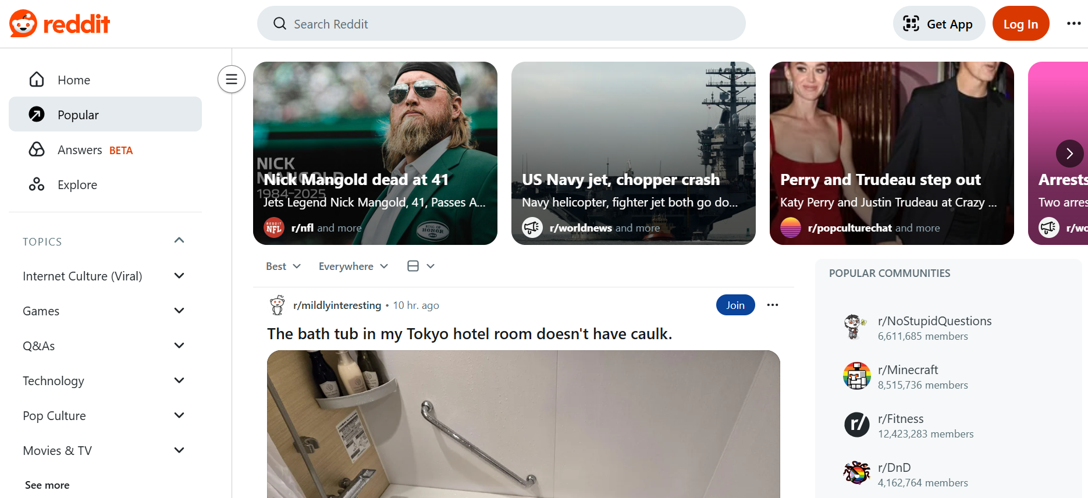Image resolution: width=1088 pixels, height=498 pixels.
Task: Click the r/mildlyinteresting avatar icon
Action: point(278,304)
